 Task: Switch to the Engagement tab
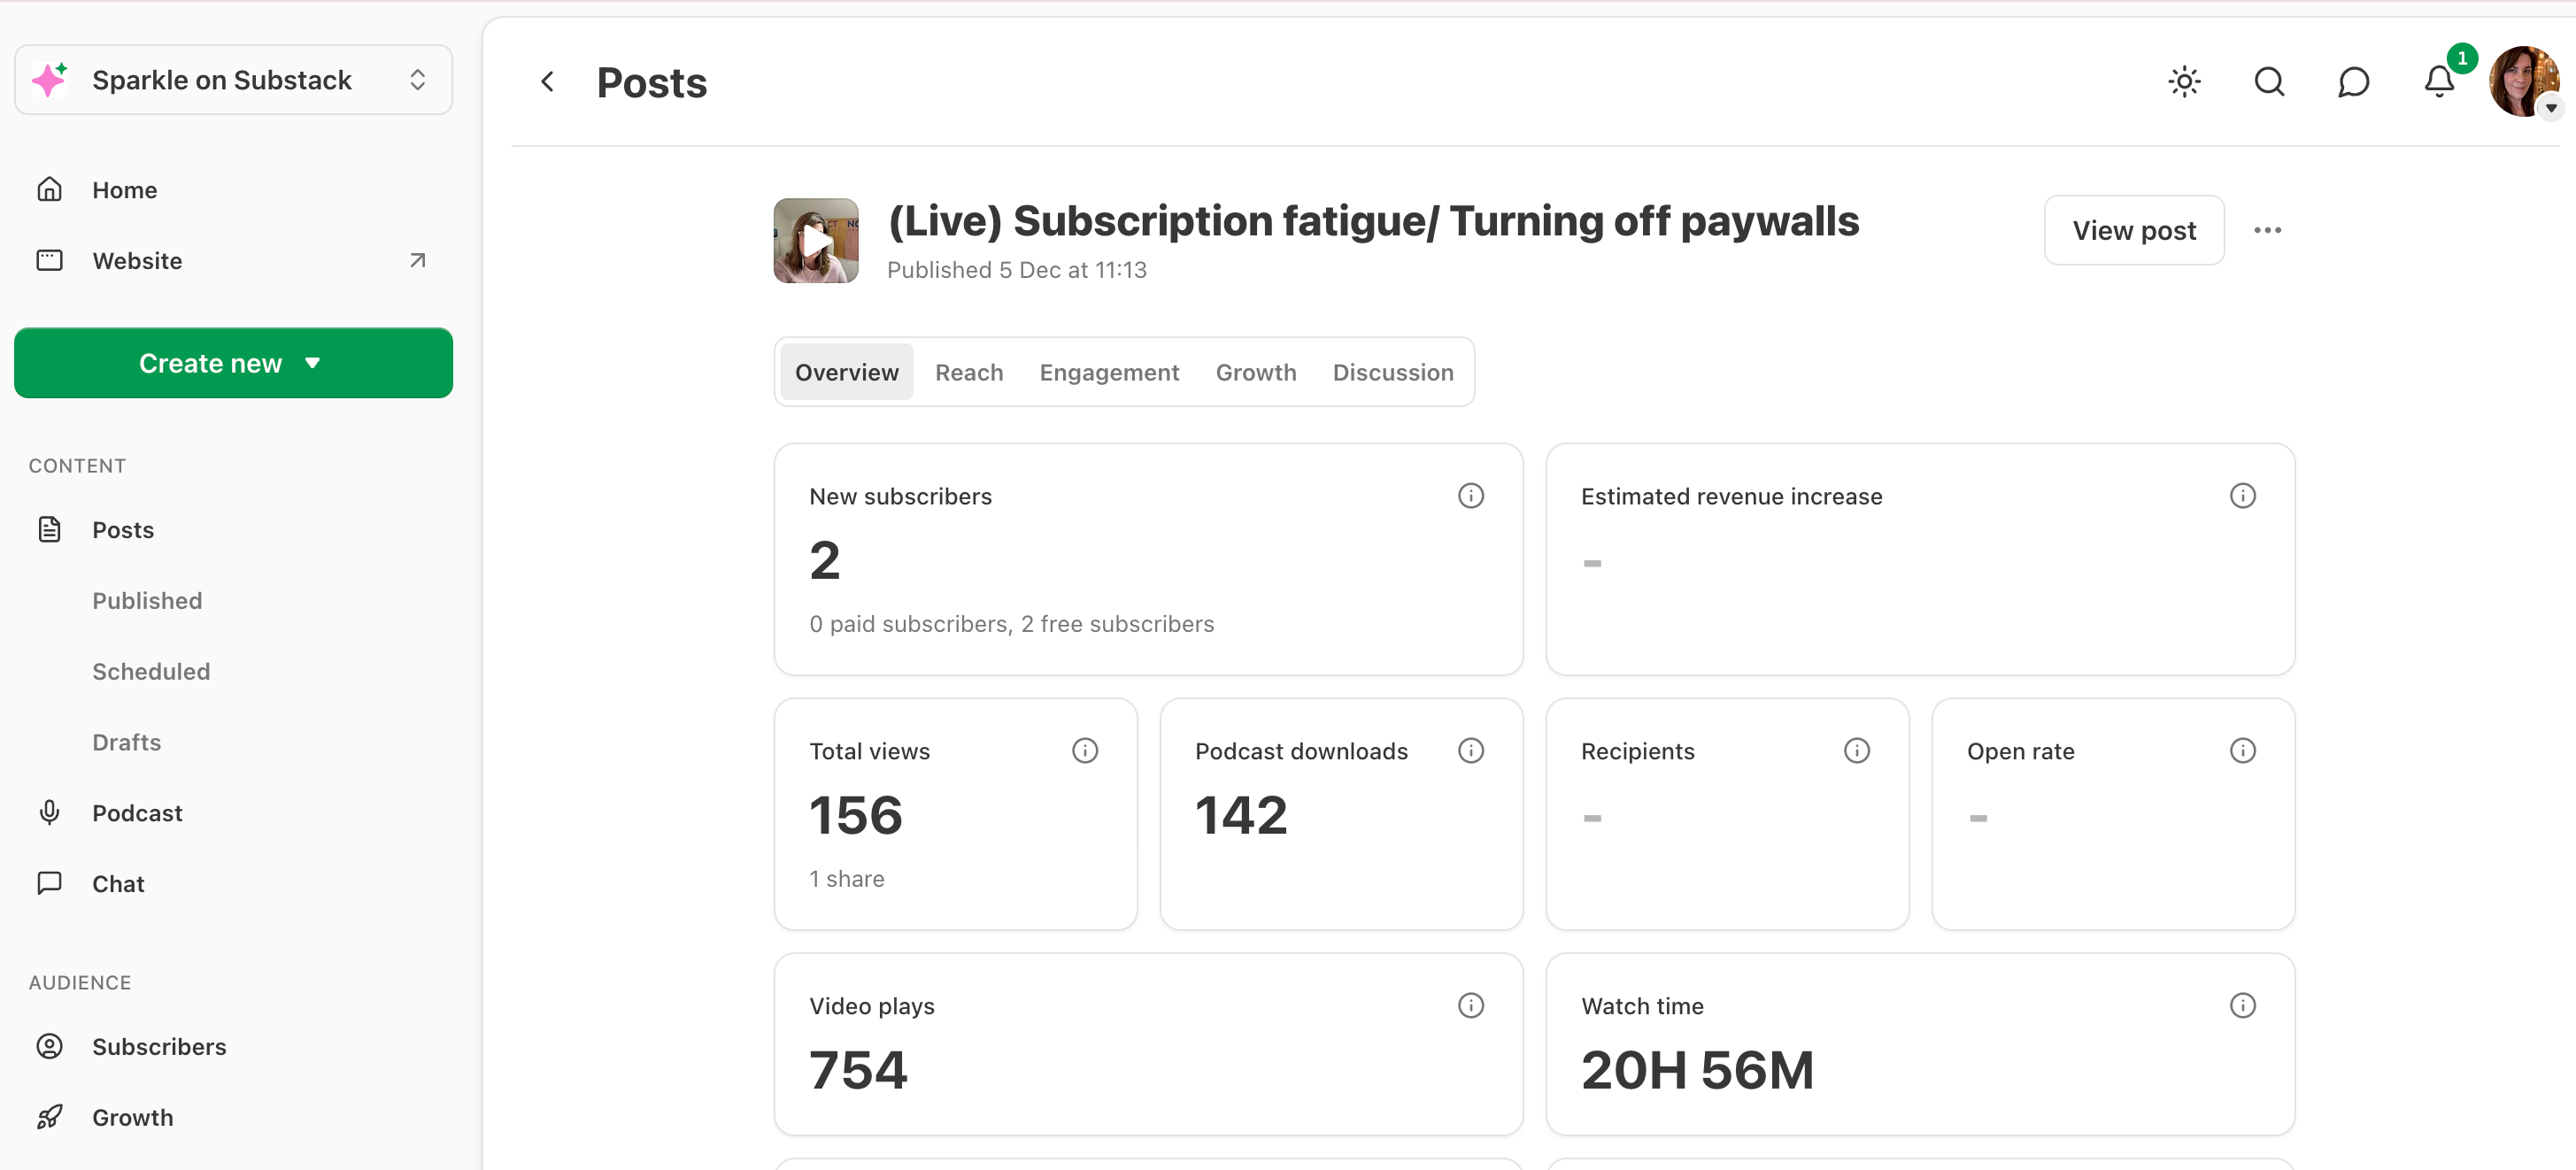click(1109, 372)
